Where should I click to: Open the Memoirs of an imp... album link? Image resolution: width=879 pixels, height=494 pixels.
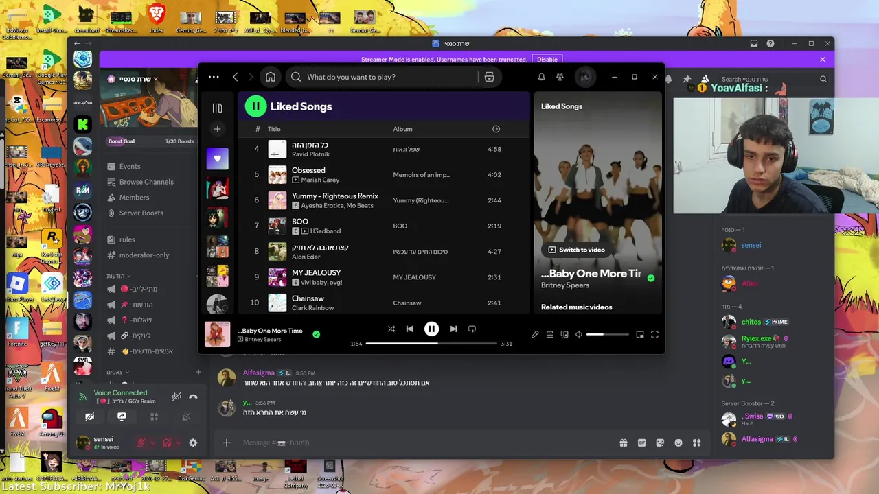(x=422, y=175)
